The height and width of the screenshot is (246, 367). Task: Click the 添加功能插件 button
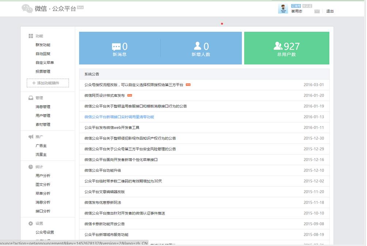point(47,83)
